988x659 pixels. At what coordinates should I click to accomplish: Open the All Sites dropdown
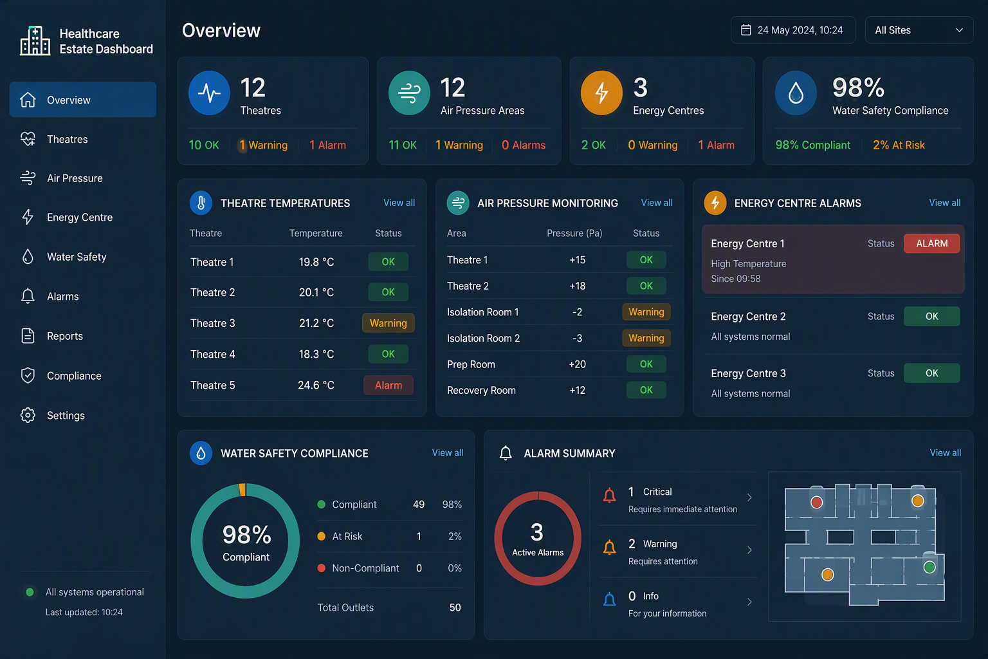pyautogui.click(x=919, y=30)
